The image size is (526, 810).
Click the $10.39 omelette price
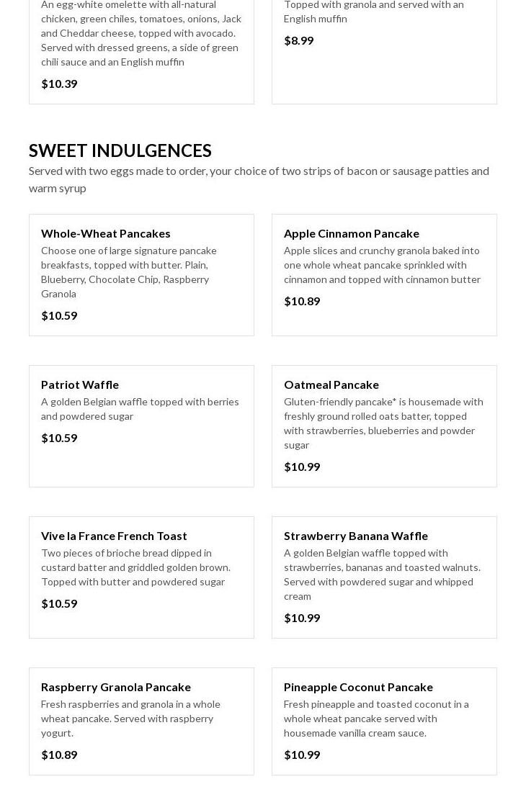pos(59,84)
